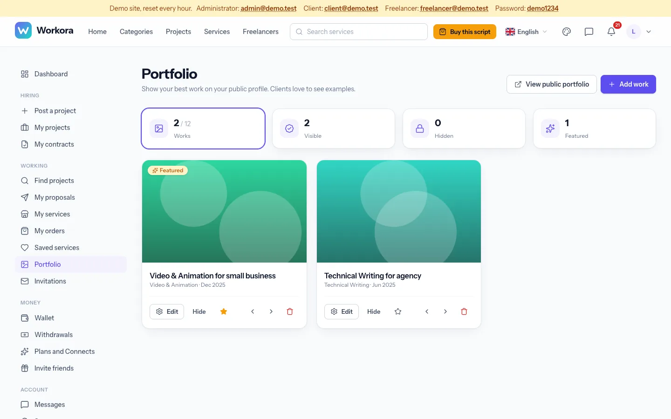Unfeature the Video & Animation work star
Screen dimensions: 671x419
(224, 311)
